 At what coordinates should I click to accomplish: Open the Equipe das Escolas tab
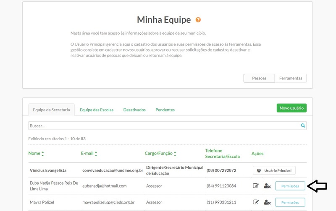[97, 110]
